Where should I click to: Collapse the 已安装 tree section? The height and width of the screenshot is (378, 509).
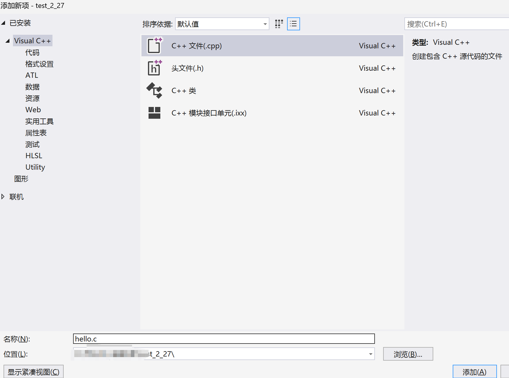[4, 23]
